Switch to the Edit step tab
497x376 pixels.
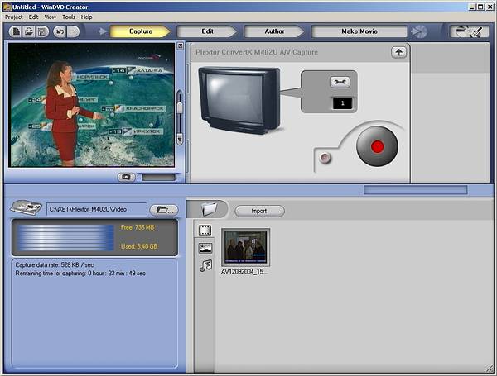[x=208, y=31]
